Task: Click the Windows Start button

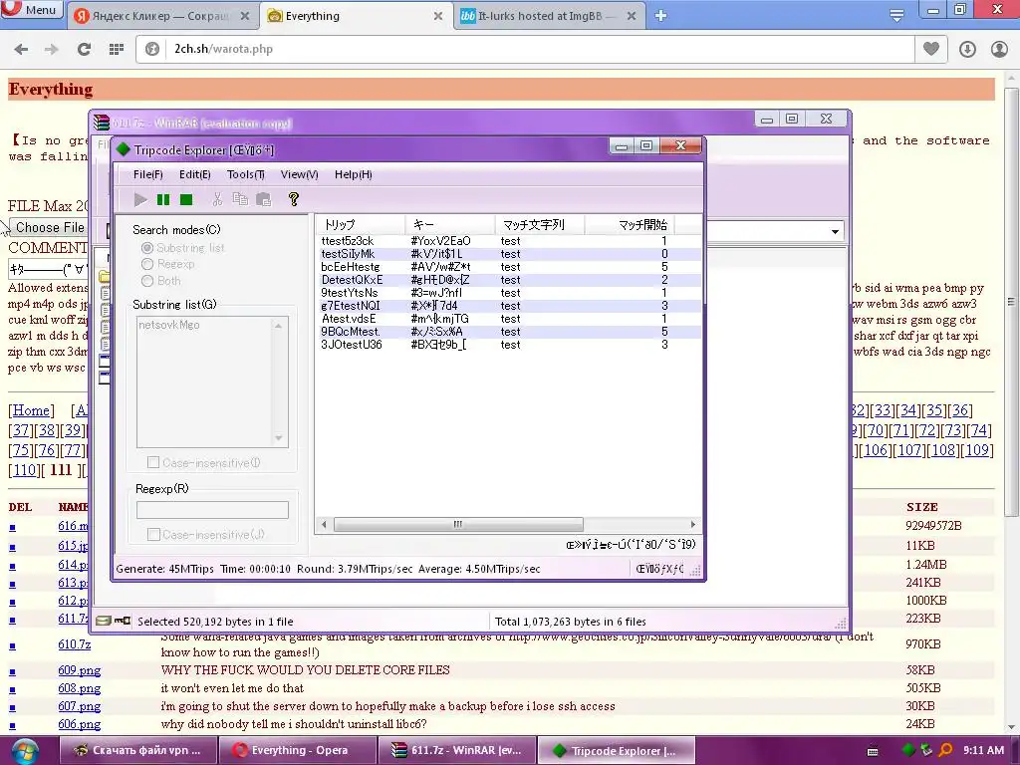Action: (24, 751)
